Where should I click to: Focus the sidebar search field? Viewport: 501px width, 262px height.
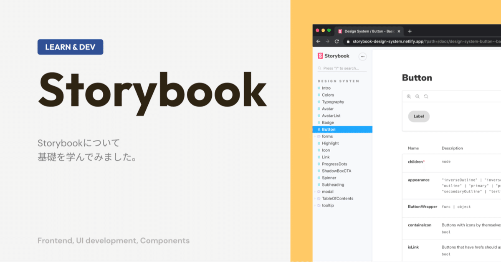[342, 68]
